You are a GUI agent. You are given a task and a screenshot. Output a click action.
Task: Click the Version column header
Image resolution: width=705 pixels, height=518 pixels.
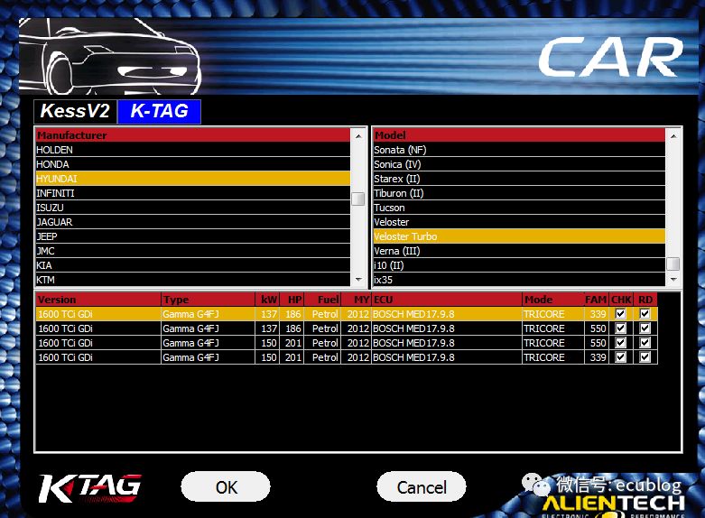[98, 300]
